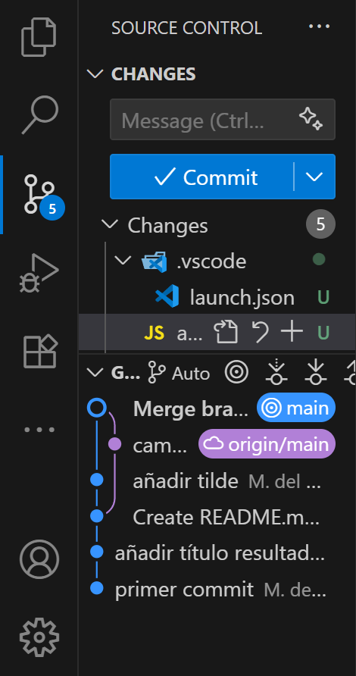The image size is (356, 676).
Task: Open the Manage gear icon
Action: (39, 637)
